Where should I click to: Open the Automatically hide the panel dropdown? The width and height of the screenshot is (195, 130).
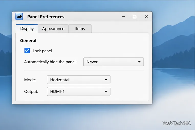tap(113, 62)
